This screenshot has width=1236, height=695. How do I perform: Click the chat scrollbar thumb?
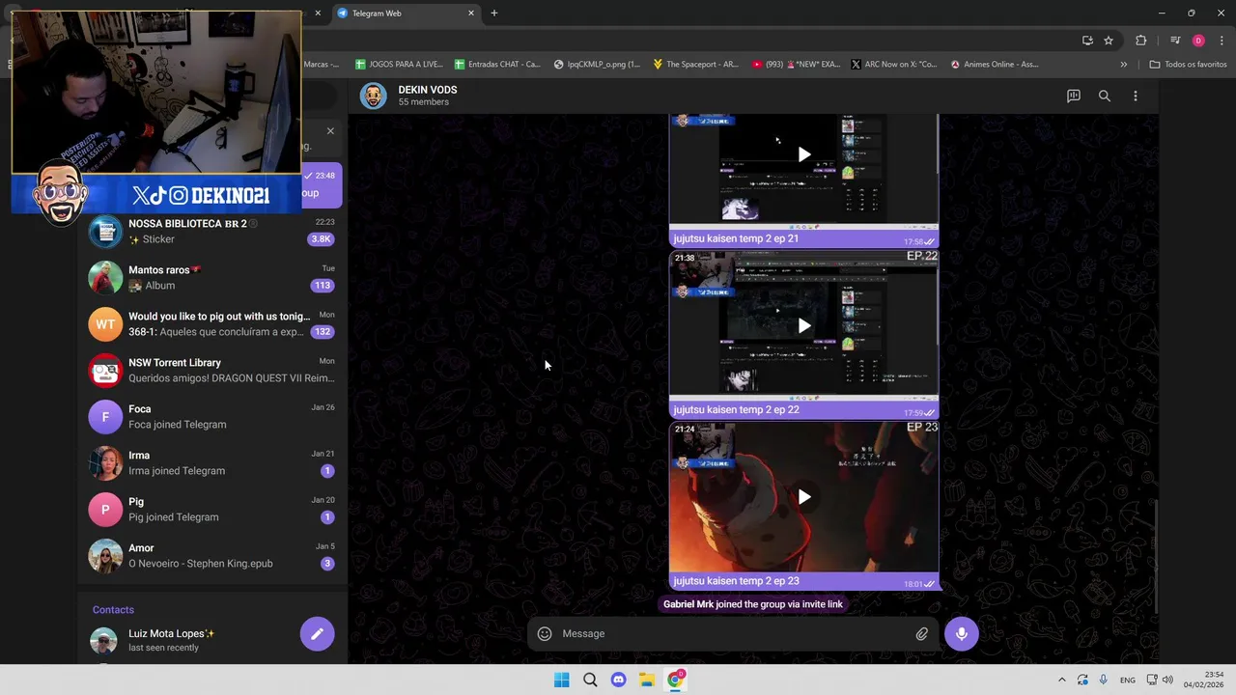pyautogui.click(x=1156, y=555)
